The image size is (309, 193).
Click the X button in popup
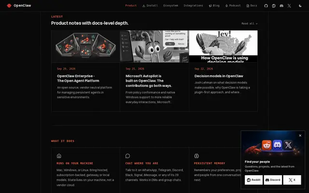pyautogui.click(x=292, y=180)
